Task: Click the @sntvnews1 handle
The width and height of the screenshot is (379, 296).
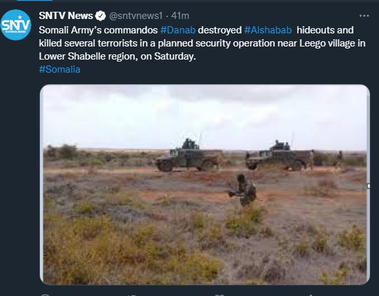Action: [x=136, y=16]
